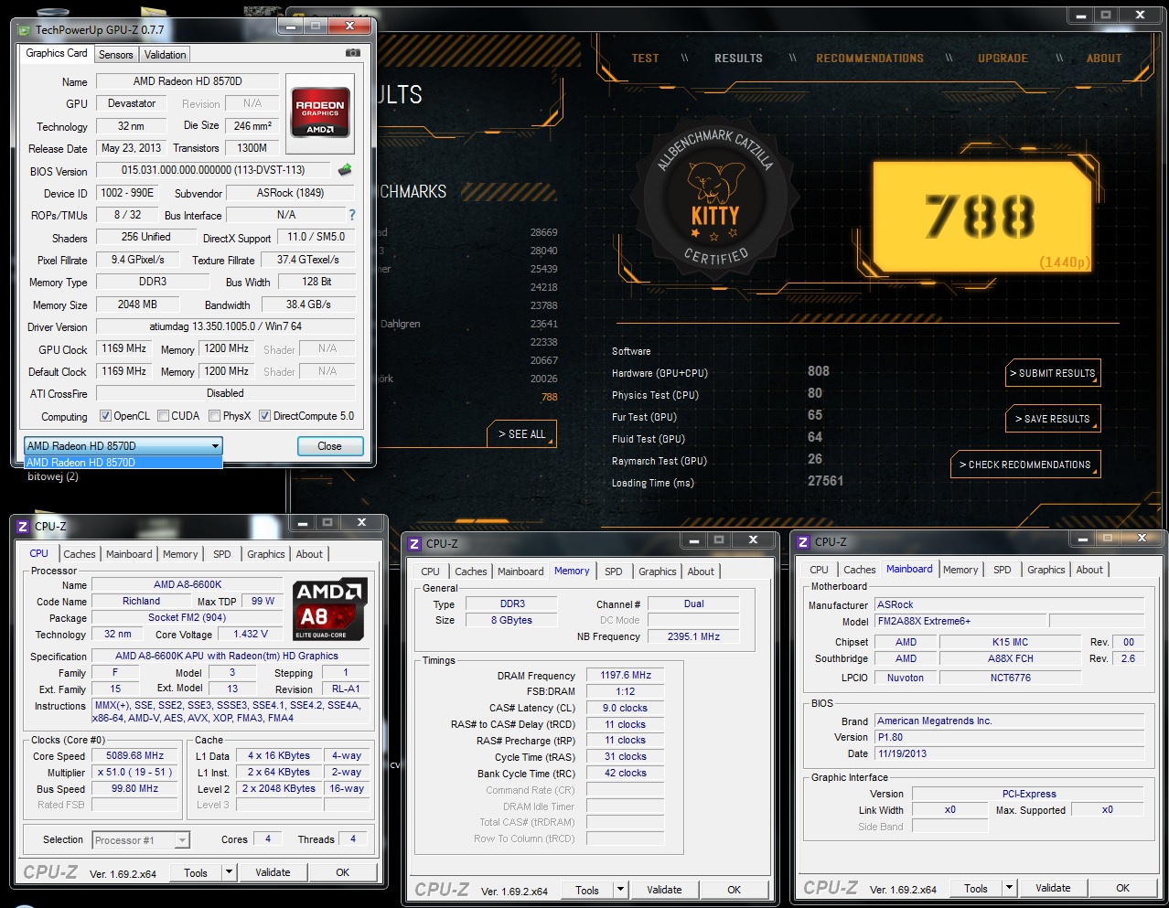Click the Driver Version field in GPU-Z
The width and height of the screenshot is (1169, 908).
coord(225,326)
